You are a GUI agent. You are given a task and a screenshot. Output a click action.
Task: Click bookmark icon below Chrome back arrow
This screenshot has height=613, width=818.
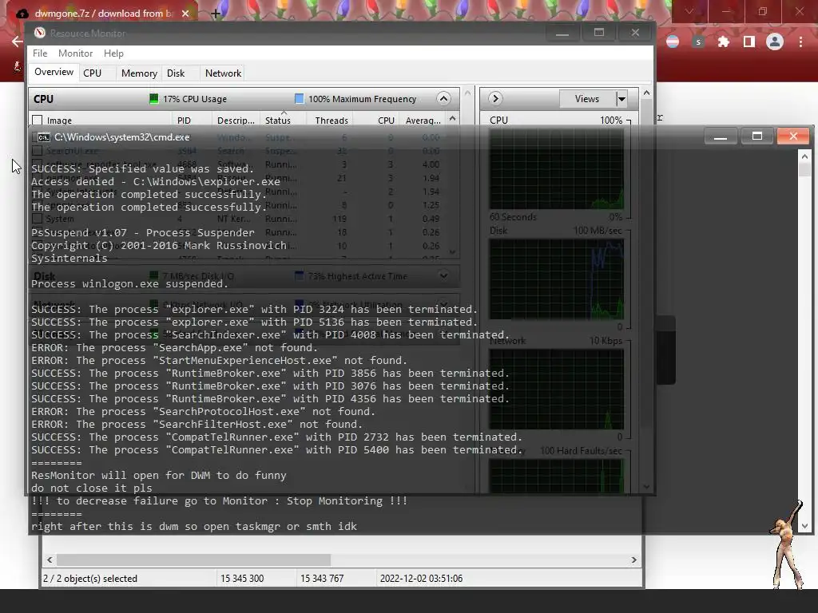pos(18,66)
